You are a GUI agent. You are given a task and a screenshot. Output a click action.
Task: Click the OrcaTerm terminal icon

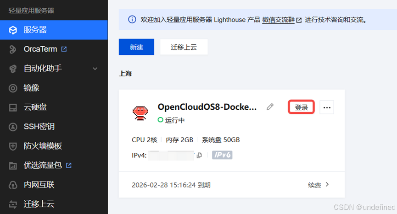(x=13, y=49)
